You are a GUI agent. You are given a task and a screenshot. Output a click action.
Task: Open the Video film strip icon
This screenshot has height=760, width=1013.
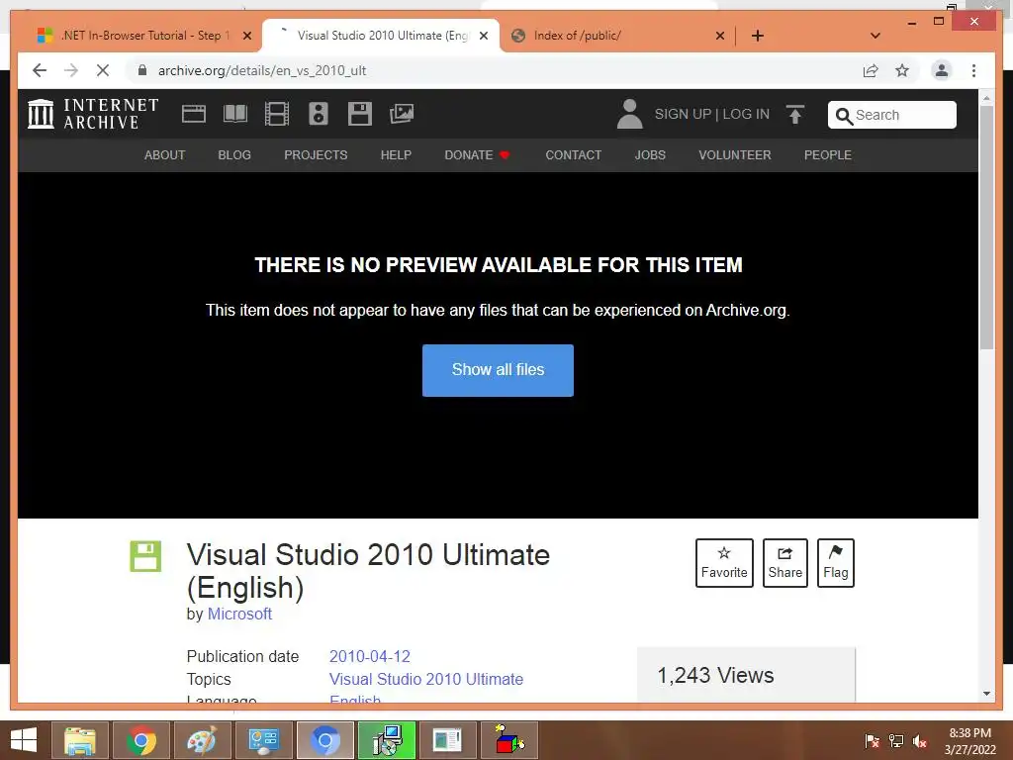pyautogui.click(x=277, y=114)
